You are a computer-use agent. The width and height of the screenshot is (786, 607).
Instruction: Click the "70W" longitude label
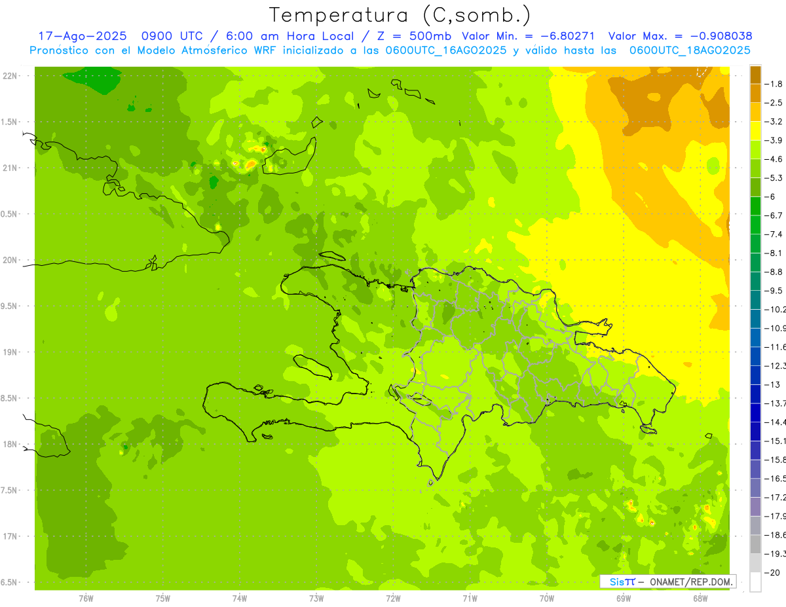(546, 598)
